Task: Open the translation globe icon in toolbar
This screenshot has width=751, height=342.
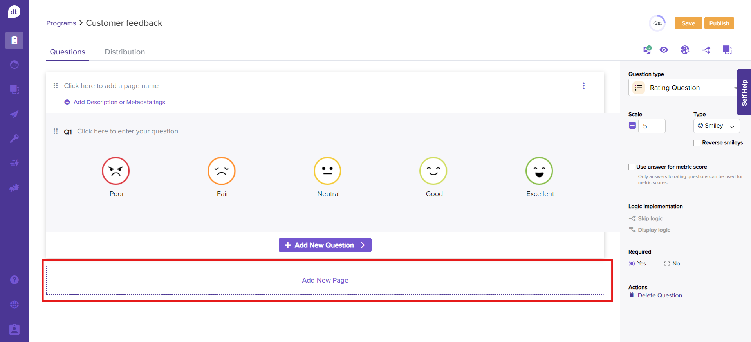Action: pos(684,50)
